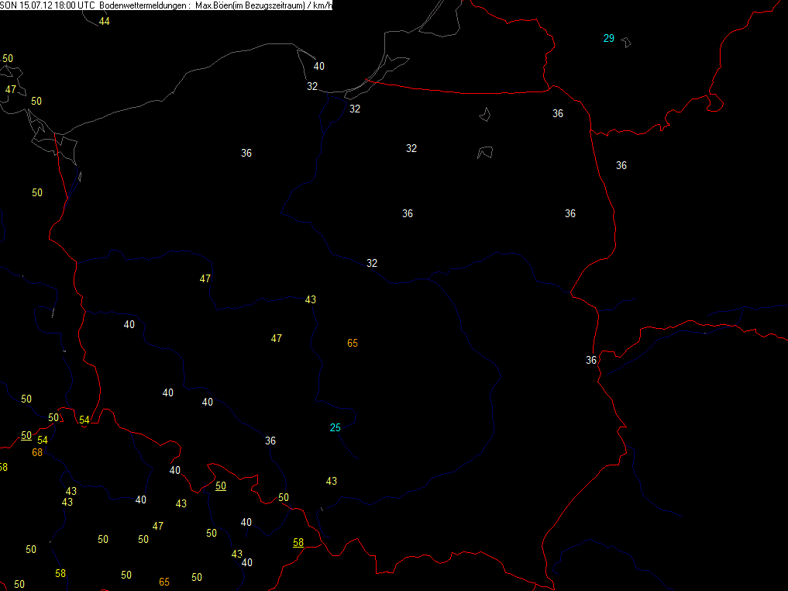The width and height of the screenshot is (788, 591).
Task: Click the "Max.Böen(im Bezugszeitraum) / km/h" label
Action: tap(264, 5)
